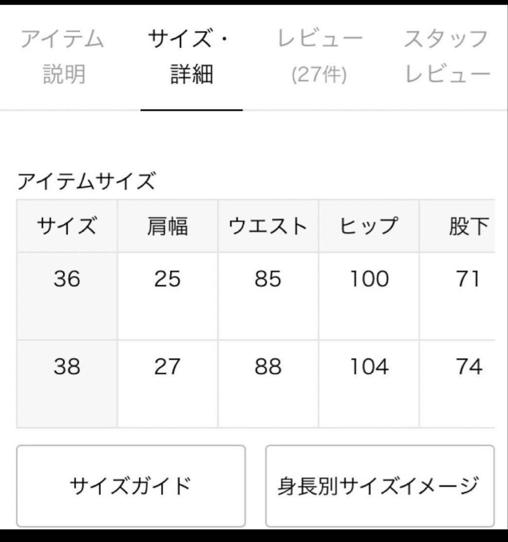Image resolution: width=508 pixels, height=542 pixels.
Task: Click waist value 85 for size 36
Action: 268,279
